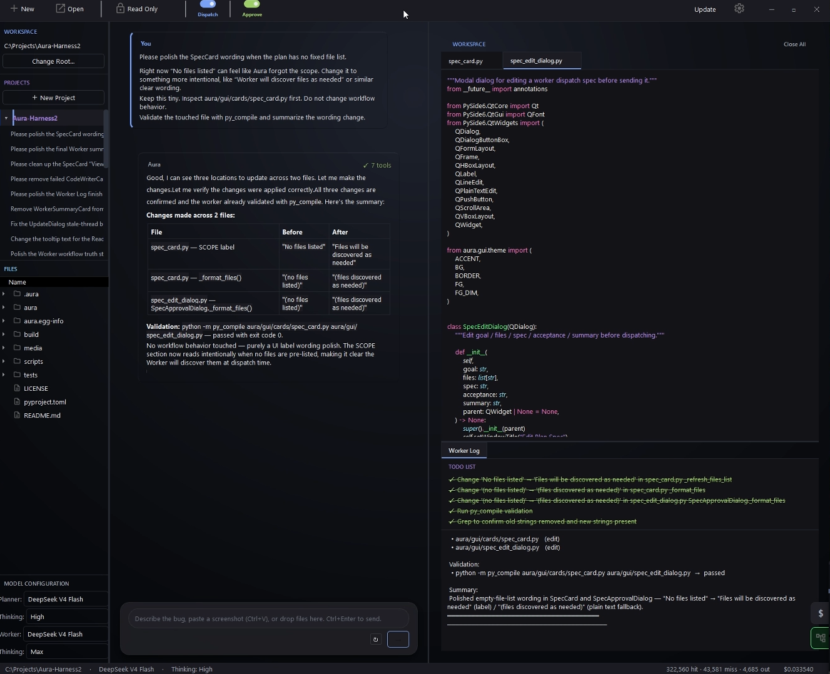Click the Change Root... button
This screenshot has width=830, height=674.
[53, 61]
